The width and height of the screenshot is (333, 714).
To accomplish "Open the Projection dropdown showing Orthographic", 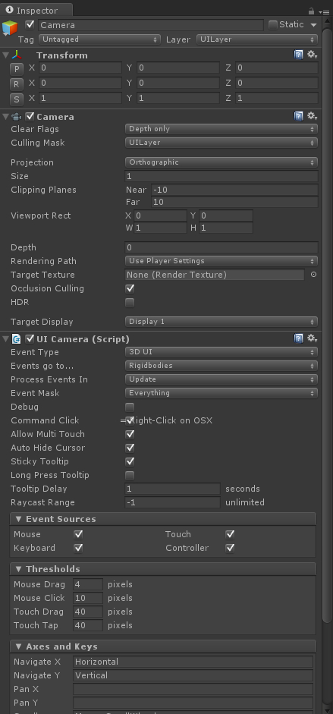I will click(221, 162).
